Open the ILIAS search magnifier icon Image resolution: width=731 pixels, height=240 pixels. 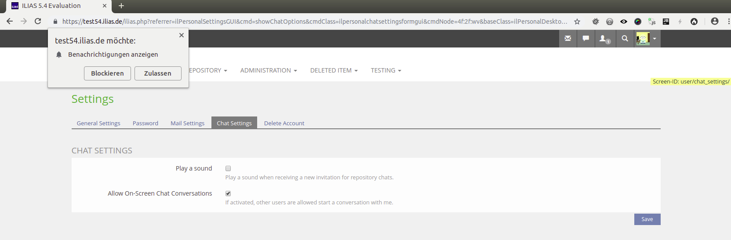625,39
